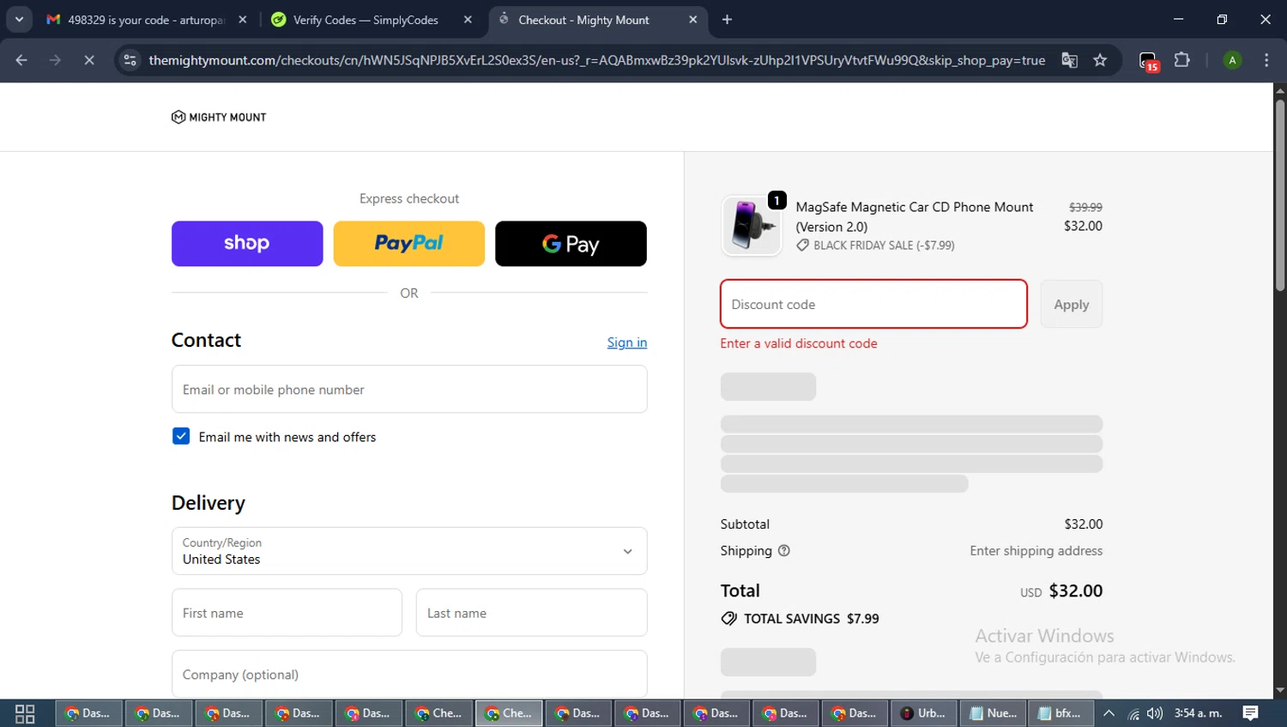Click the Shipping help question icon
This screenshot has width=1287, height=727.
tap(783, 551)
